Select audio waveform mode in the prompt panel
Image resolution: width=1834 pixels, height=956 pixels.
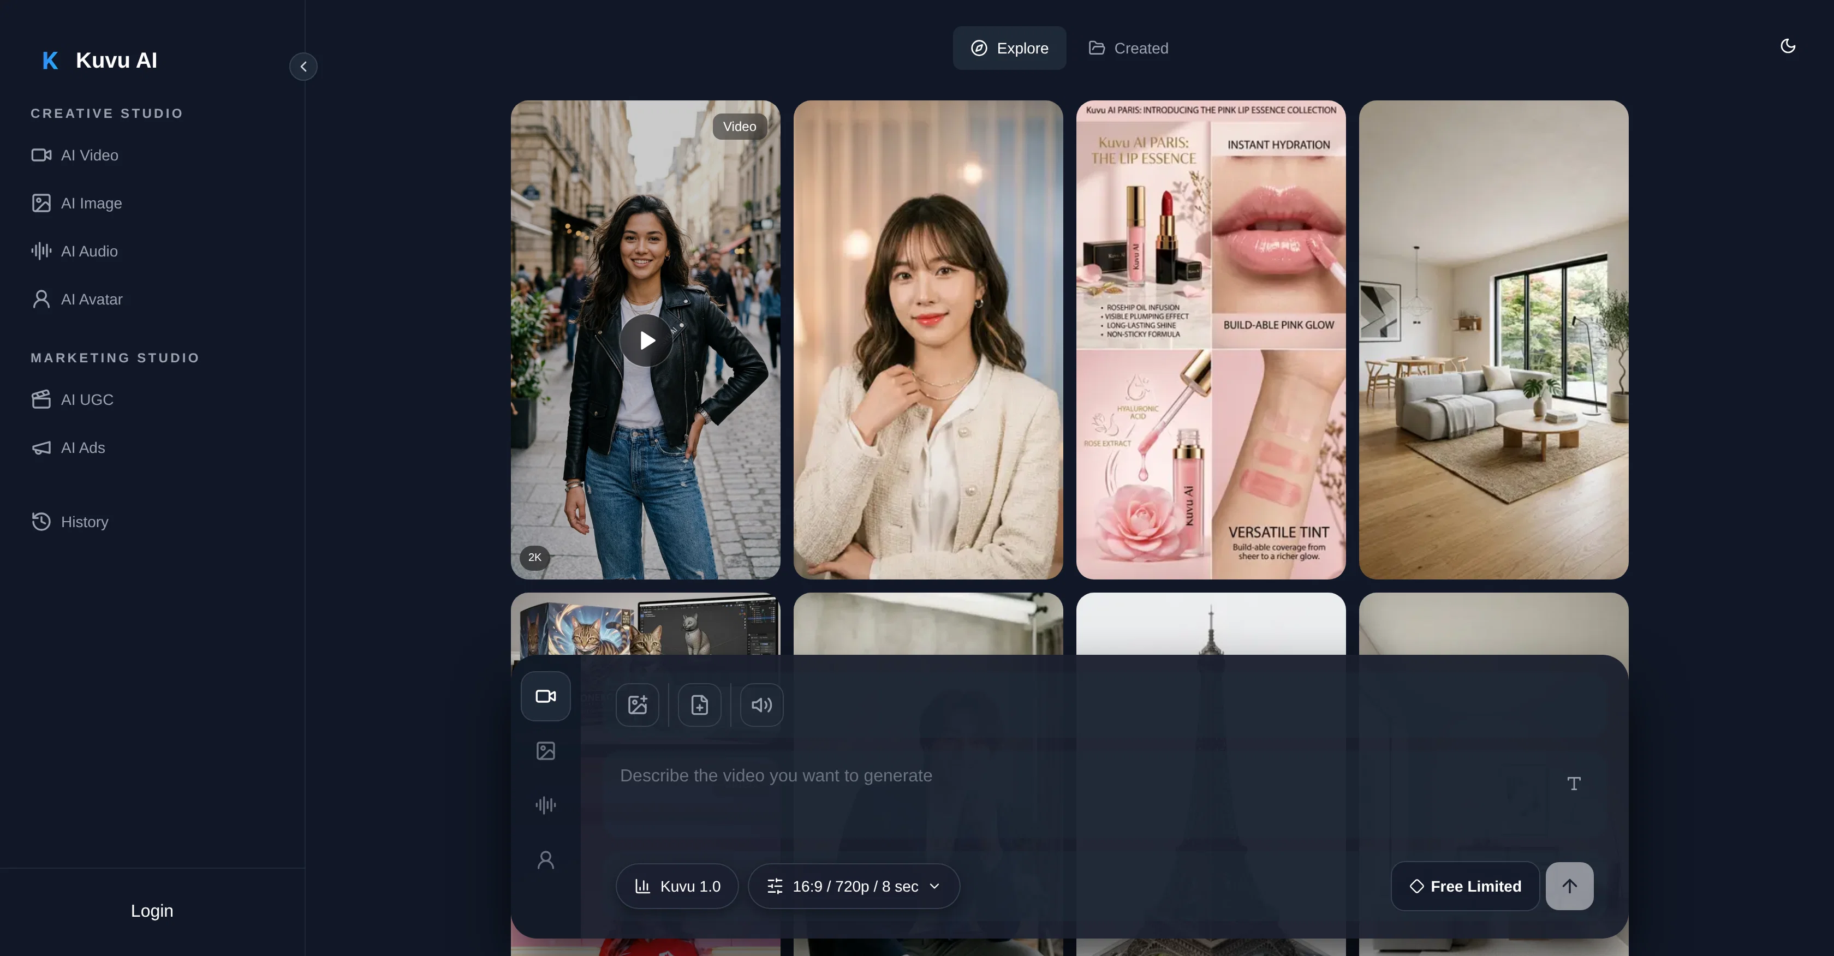545,805
